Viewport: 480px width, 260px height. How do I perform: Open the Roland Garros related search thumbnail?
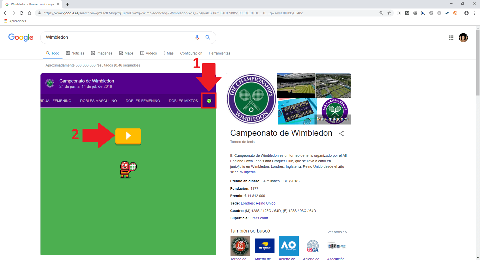click(240, 246)
